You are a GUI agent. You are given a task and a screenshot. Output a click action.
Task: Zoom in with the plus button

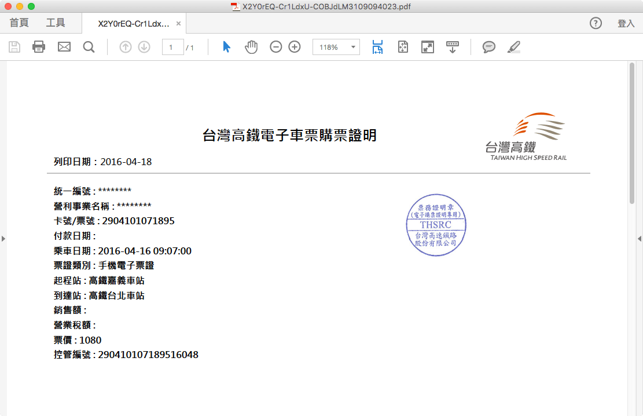[295, 47]
